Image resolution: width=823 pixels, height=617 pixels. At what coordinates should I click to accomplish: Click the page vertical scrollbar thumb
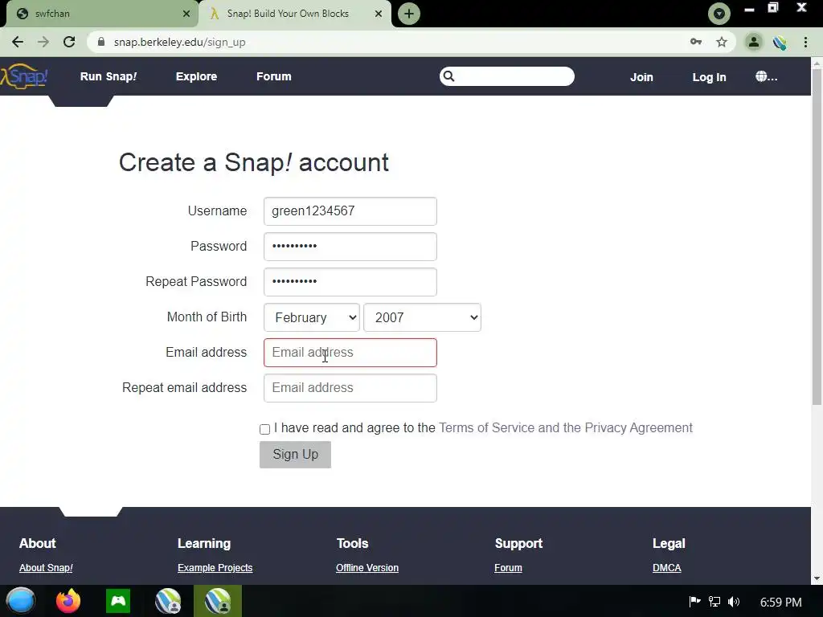817,236
